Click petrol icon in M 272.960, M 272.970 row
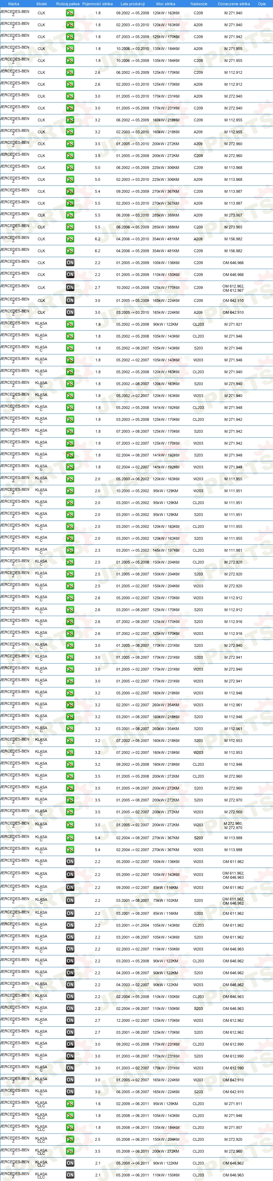 pyautogui.click(x=70, y=825)
